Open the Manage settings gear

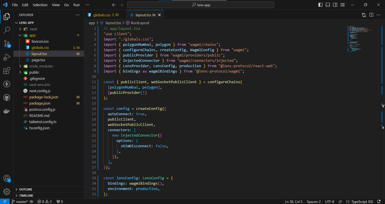[x=7, y=192]
